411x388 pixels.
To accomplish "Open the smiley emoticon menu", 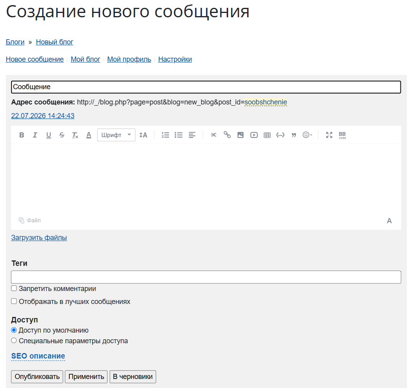I will (x=307, y=135).
